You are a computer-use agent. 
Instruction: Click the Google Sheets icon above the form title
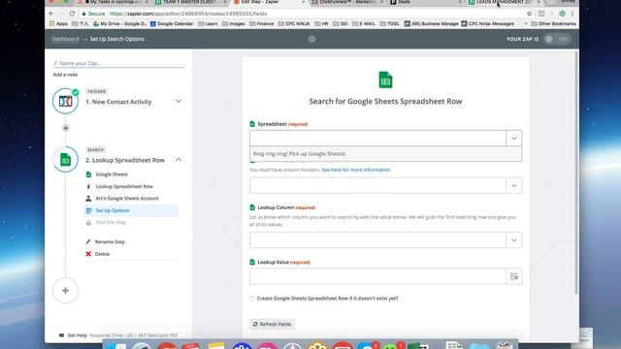click(385, 80)
